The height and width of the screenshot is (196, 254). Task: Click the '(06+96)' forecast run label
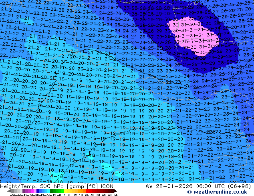coord(239,186)
